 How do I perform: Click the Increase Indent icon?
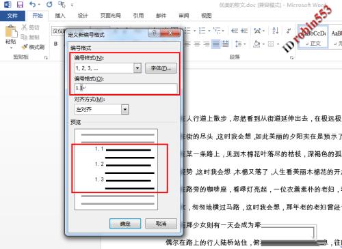click(x=244, y=31)
